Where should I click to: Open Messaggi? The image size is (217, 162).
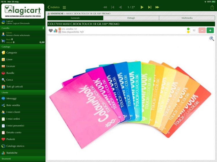(x=23, y=99)
